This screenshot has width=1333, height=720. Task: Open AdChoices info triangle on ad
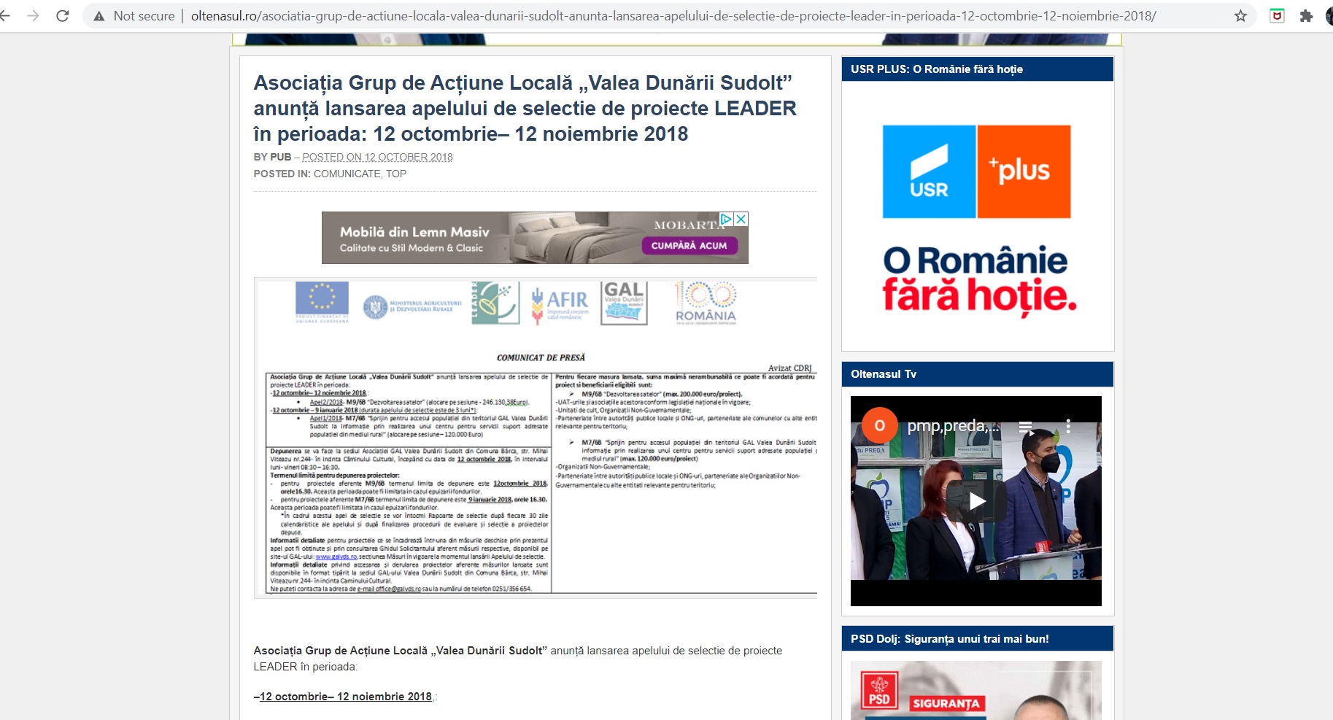coord(726,219)
